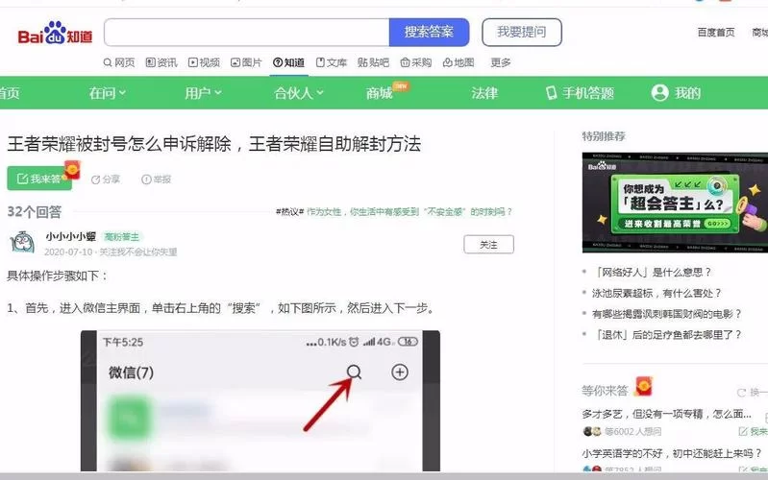
Task: Select the 贴吧 search tab
Action: (373, 62)
